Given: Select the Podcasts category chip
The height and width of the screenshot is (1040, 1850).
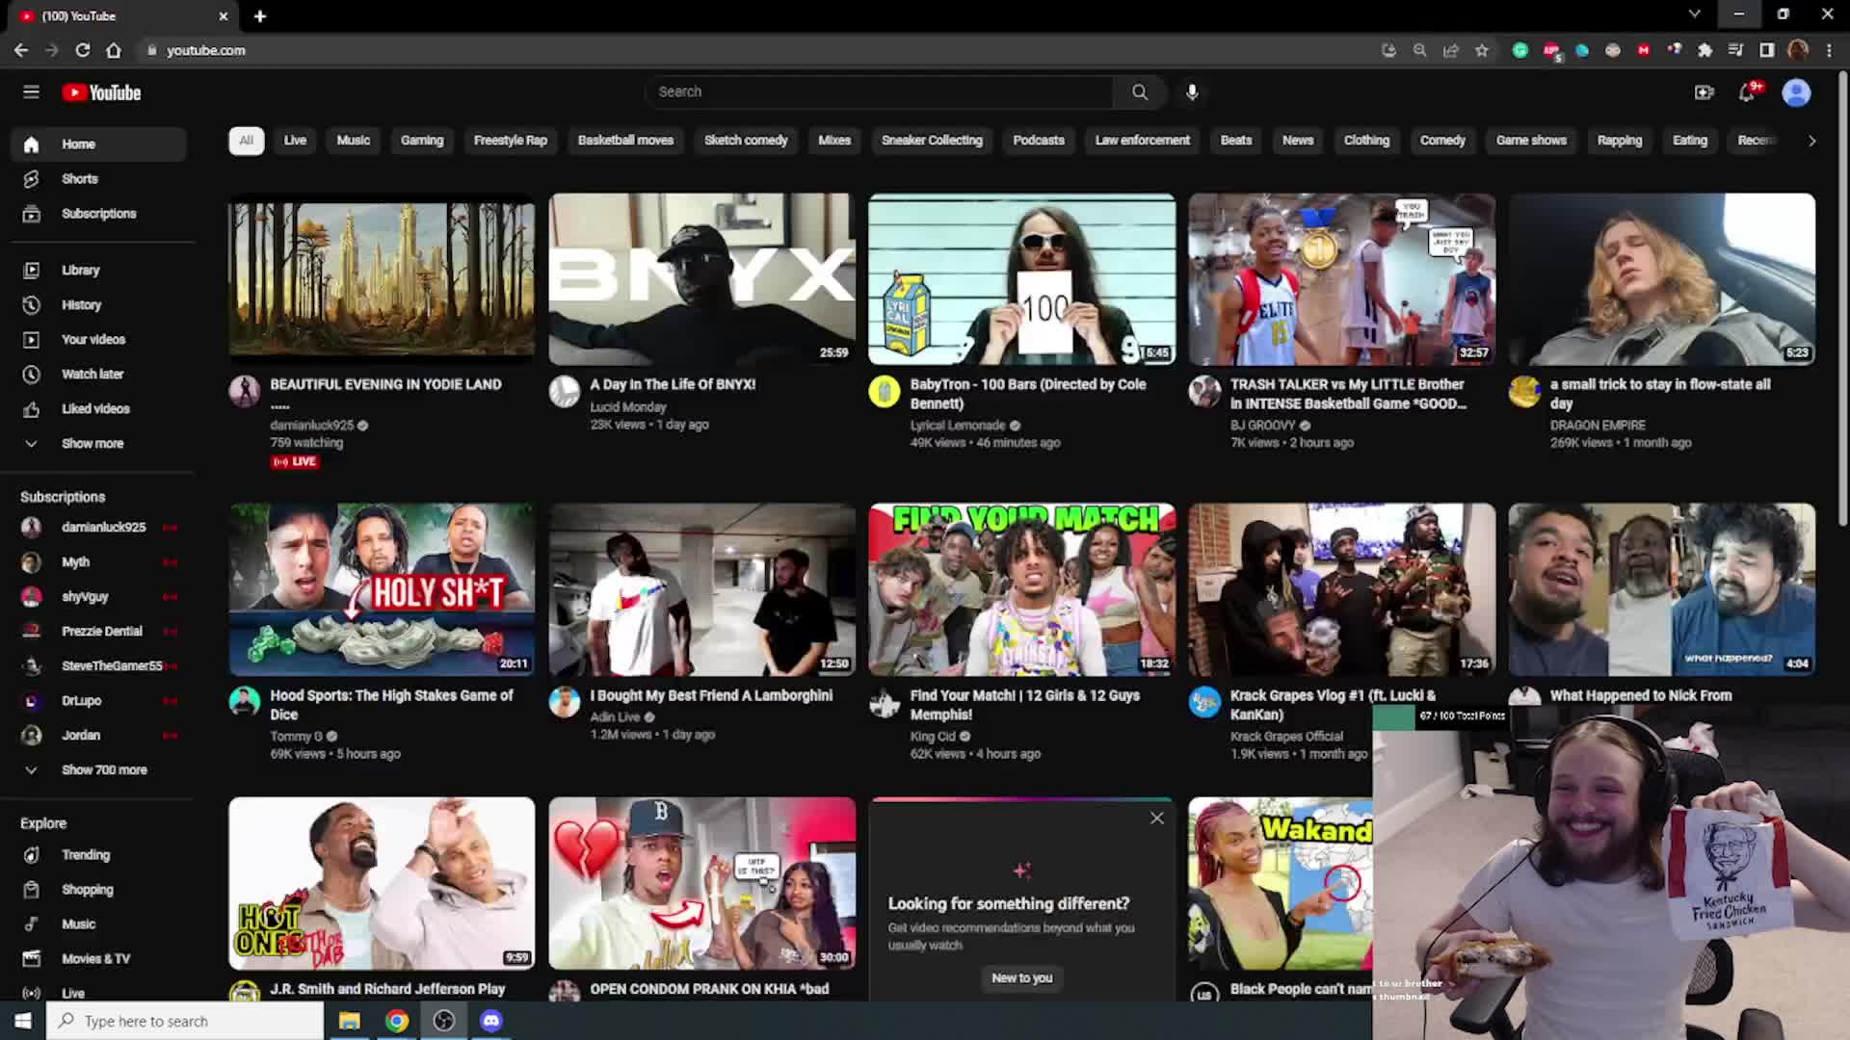Looking at the screenshot, I should [1039, 141].
